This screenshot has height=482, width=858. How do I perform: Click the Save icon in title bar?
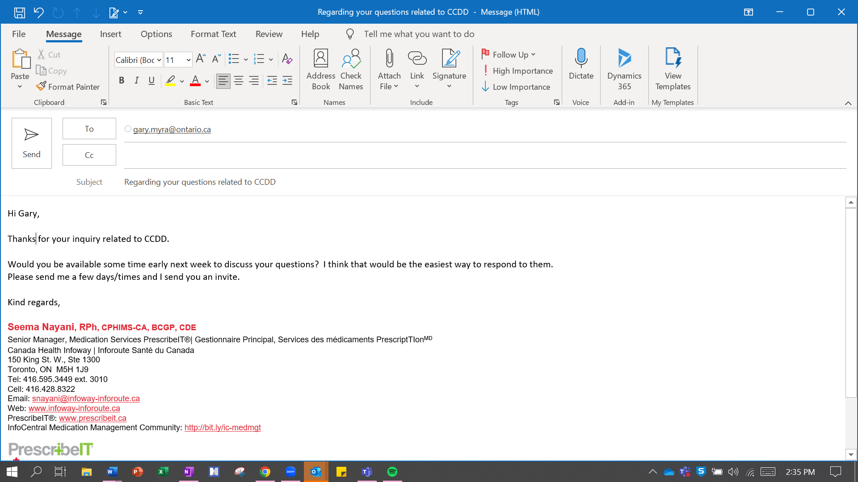click(x=19, y=12)
